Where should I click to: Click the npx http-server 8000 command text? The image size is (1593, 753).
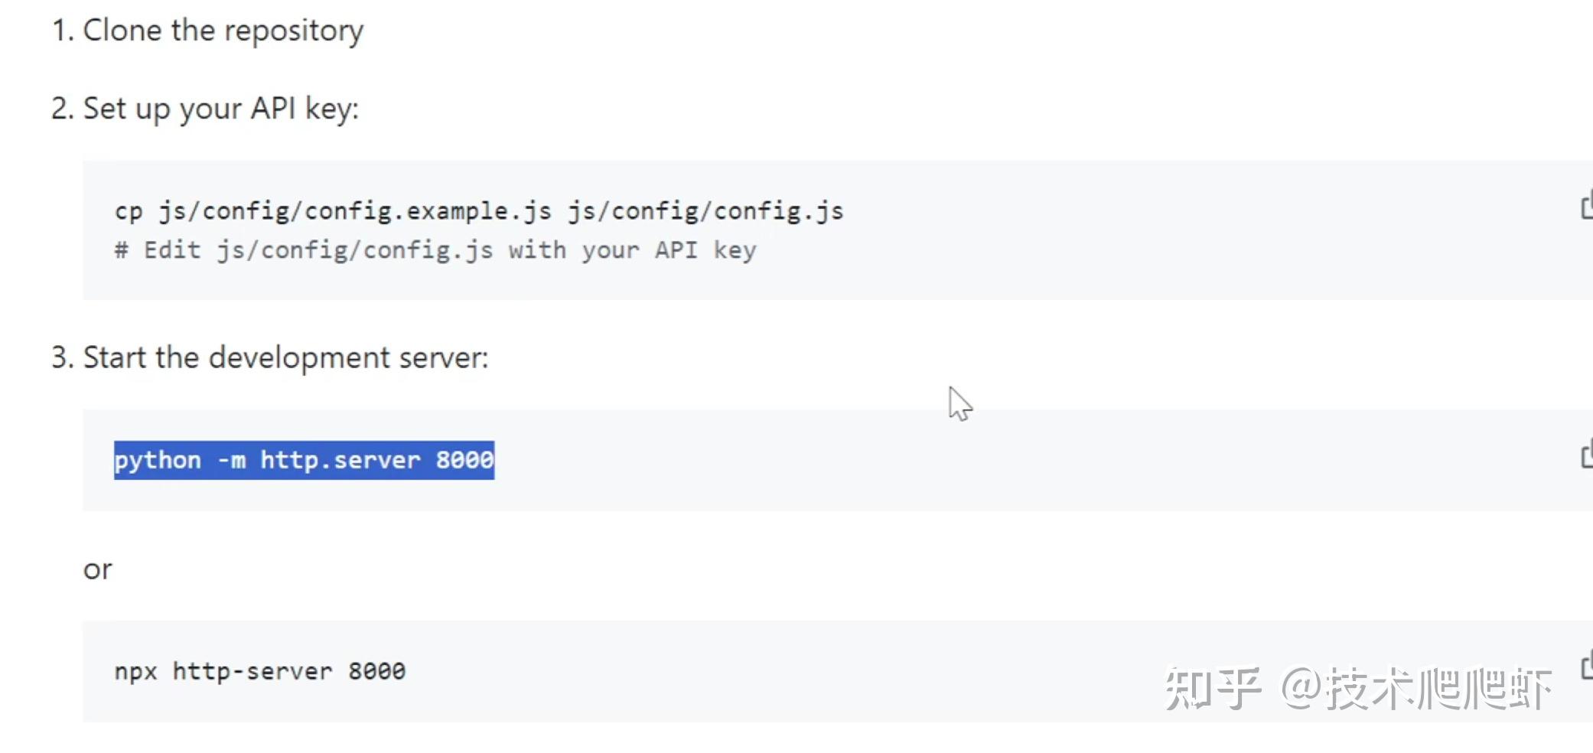point(259,671)
